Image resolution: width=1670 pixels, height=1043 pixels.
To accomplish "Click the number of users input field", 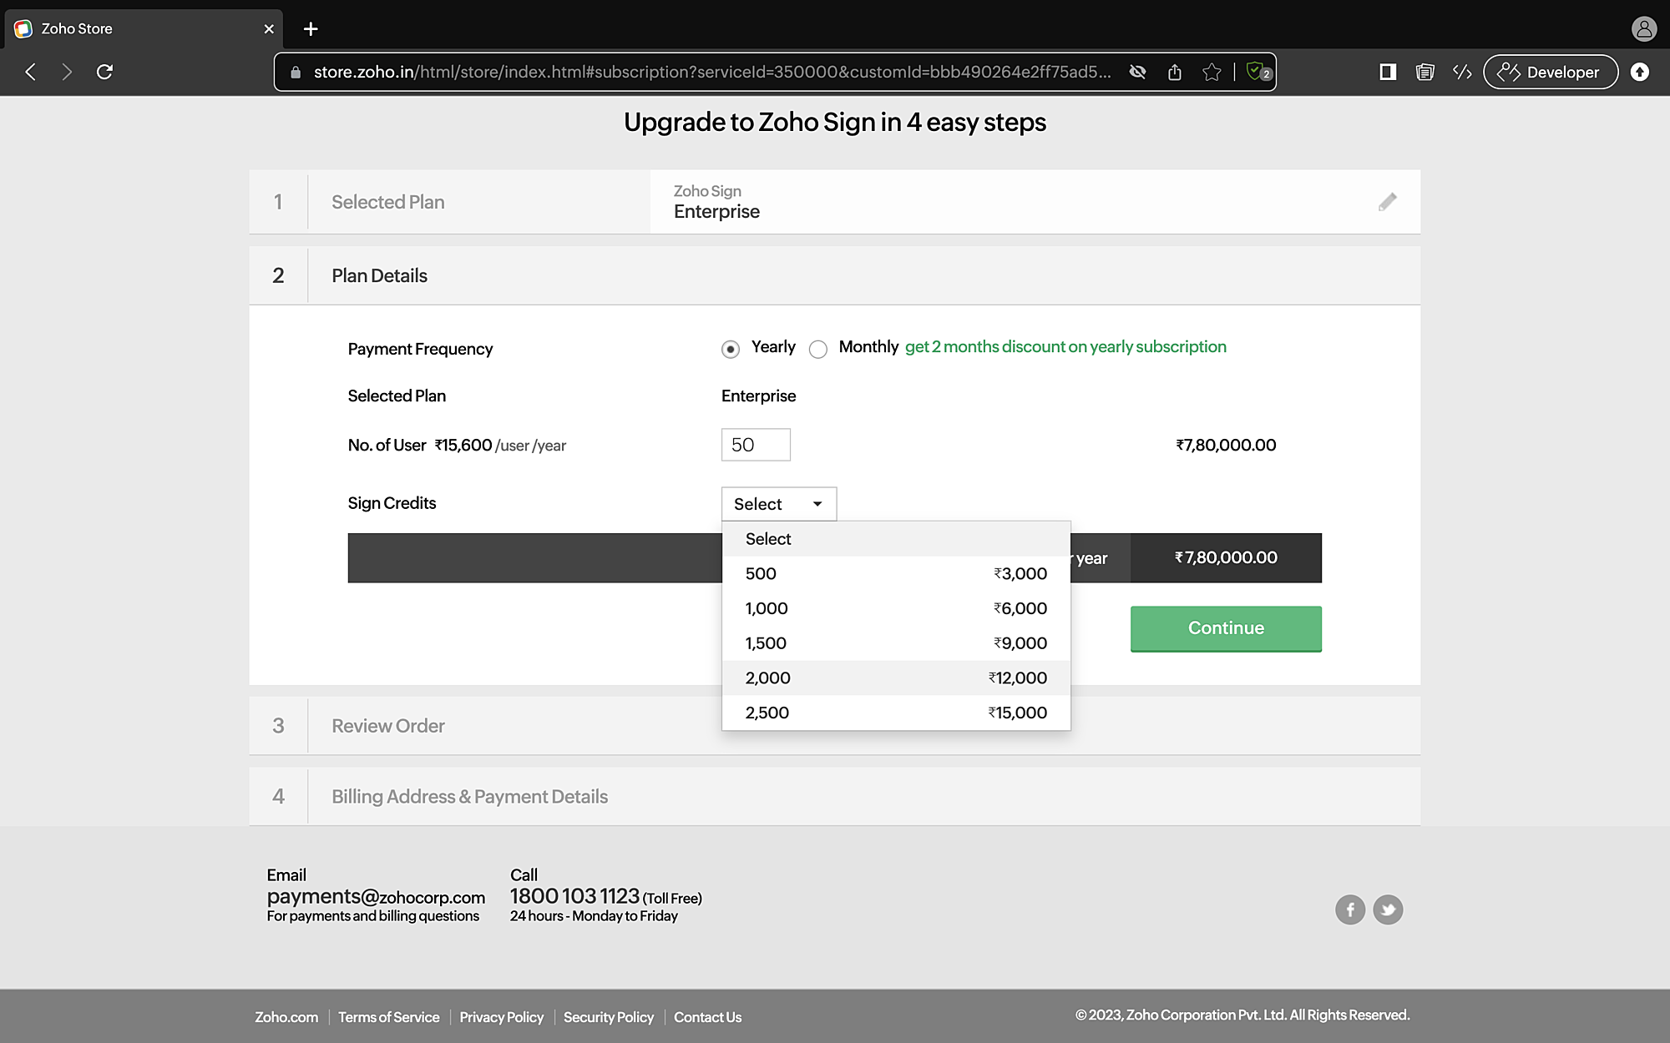I will coord(756,445).
